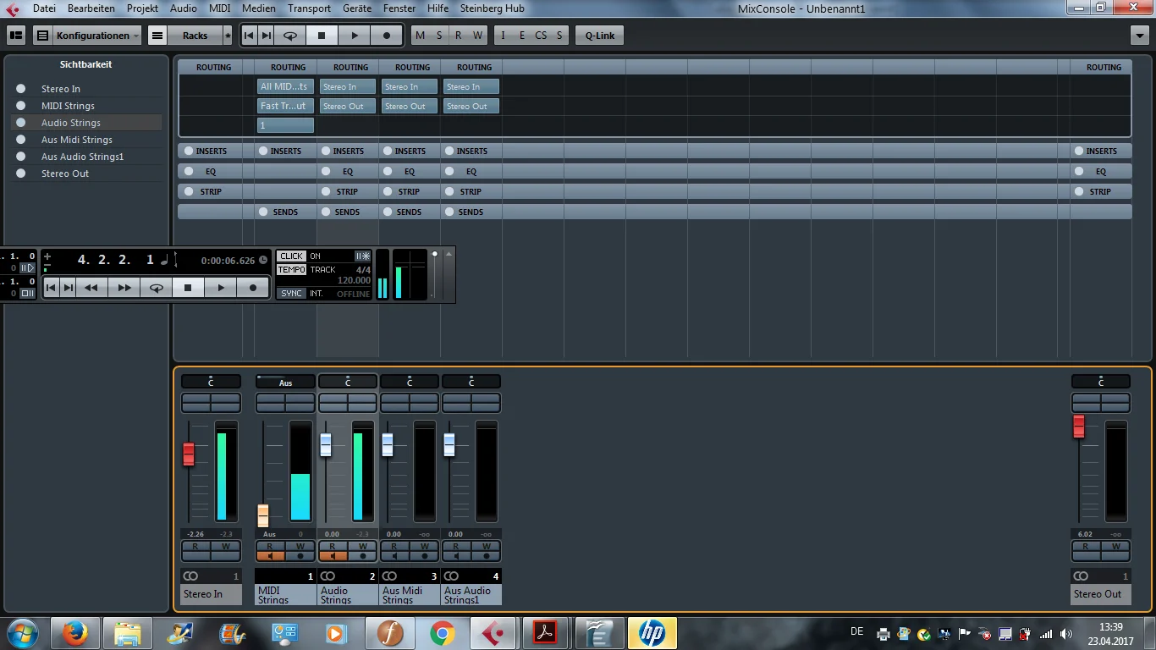This screenshot has height=650, width=1156.
Task: Open the window layout icon at top left
Action: [16, 36]
